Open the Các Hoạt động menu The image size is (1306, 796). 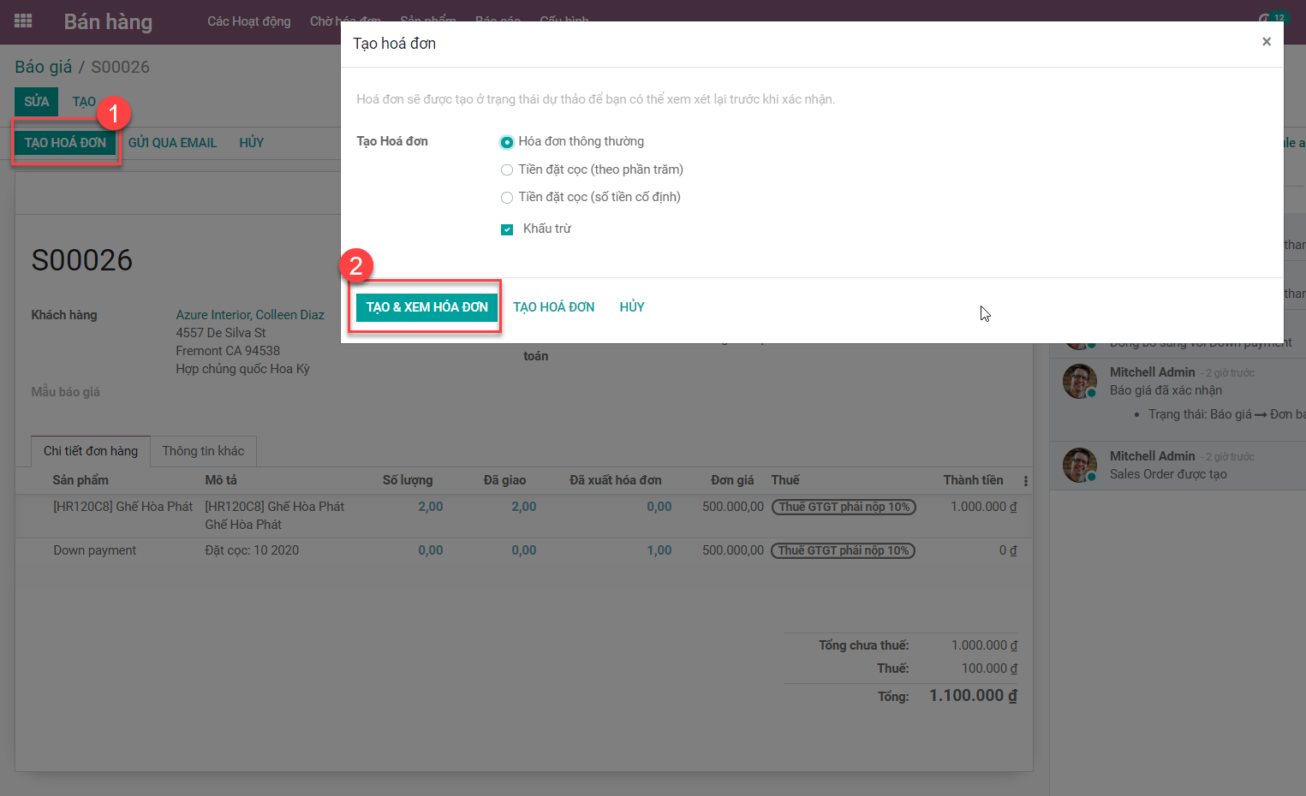(x=248, y=21)
